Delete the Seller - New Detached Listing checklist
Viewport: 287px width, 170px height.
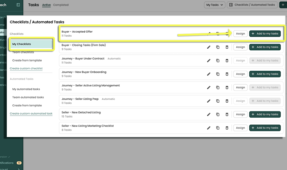[x=227, y=115]
